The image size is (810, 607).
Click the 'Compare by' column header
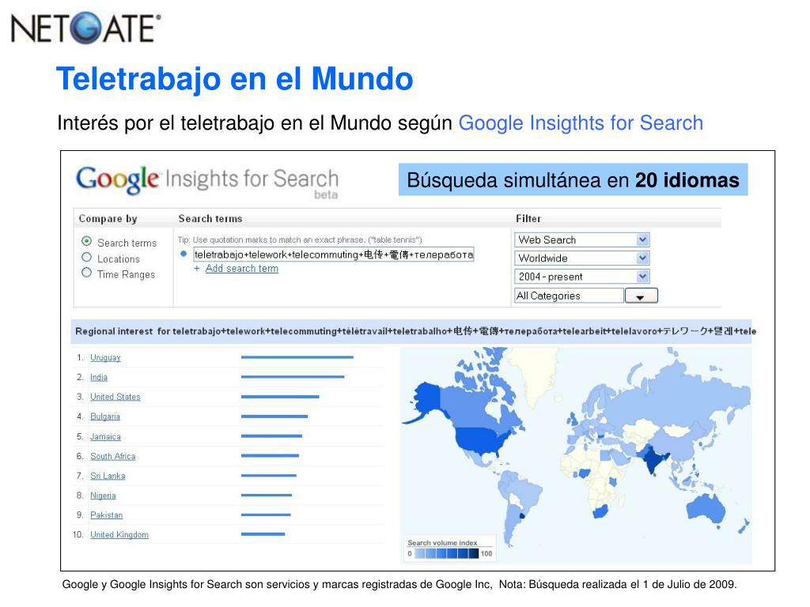108,219
